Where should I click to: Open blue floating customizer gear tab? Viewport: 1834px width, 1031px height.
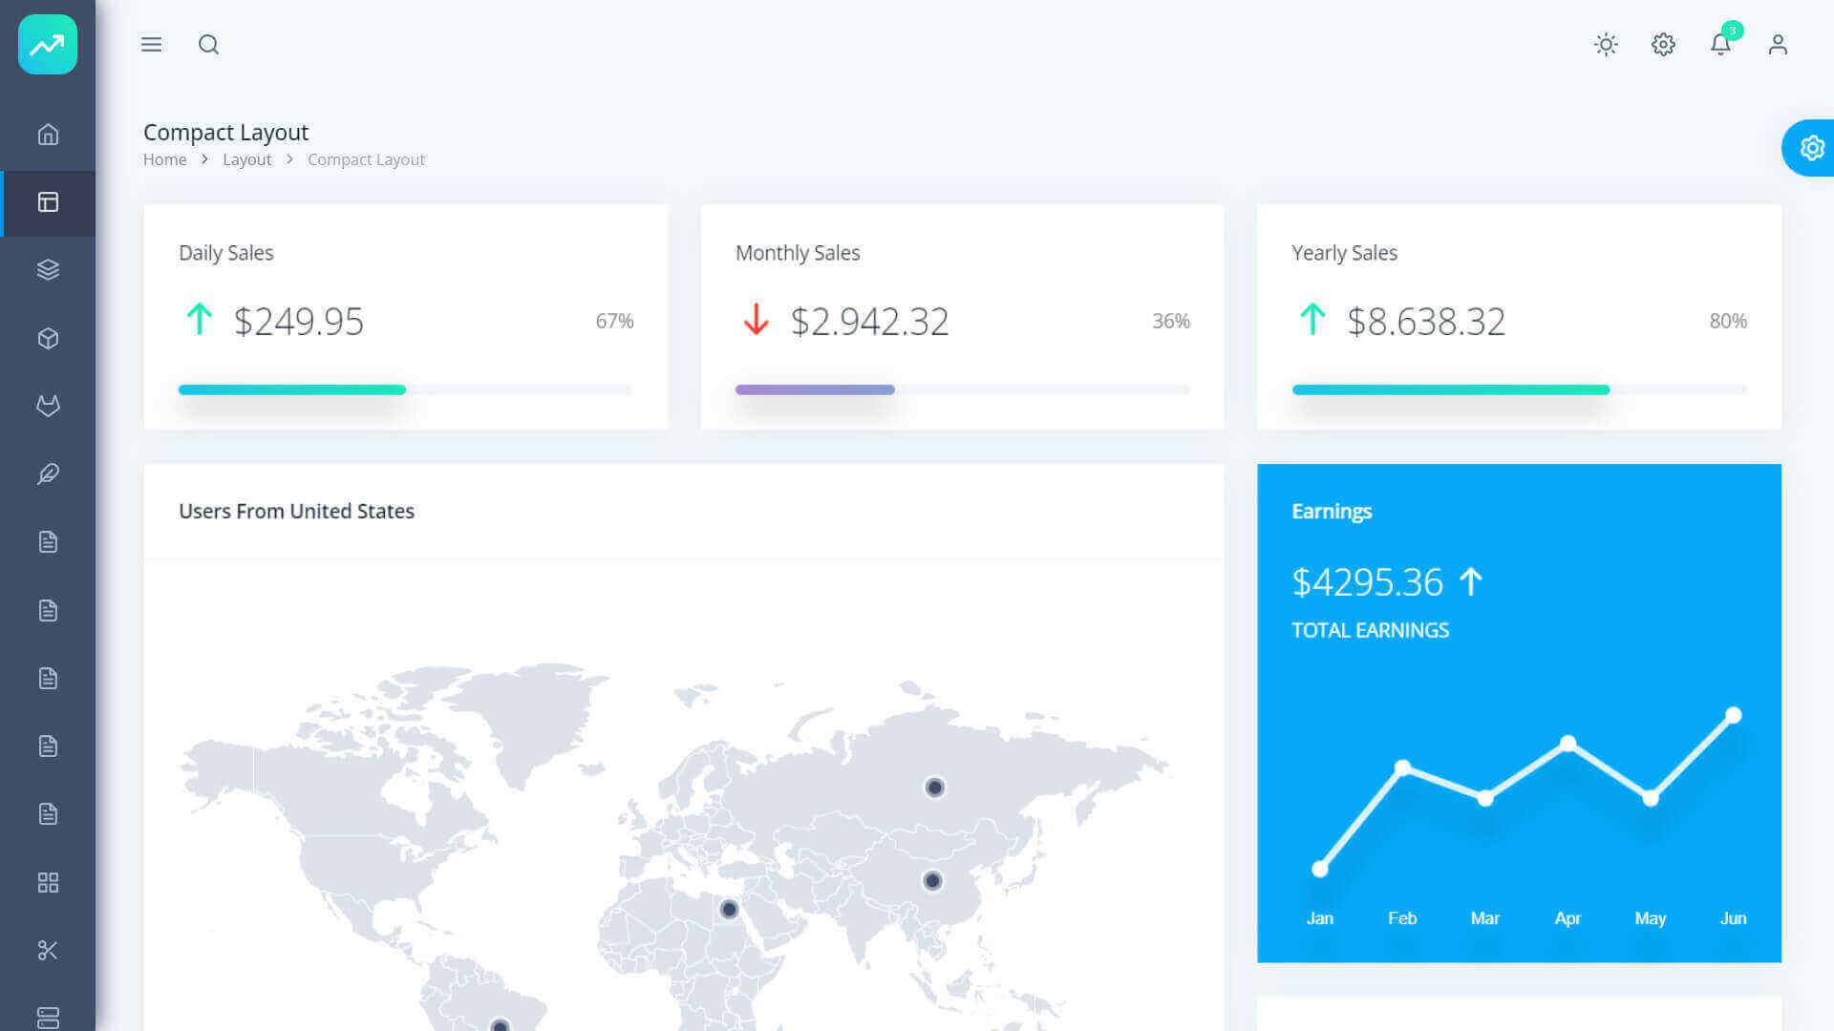(1811, 148)
